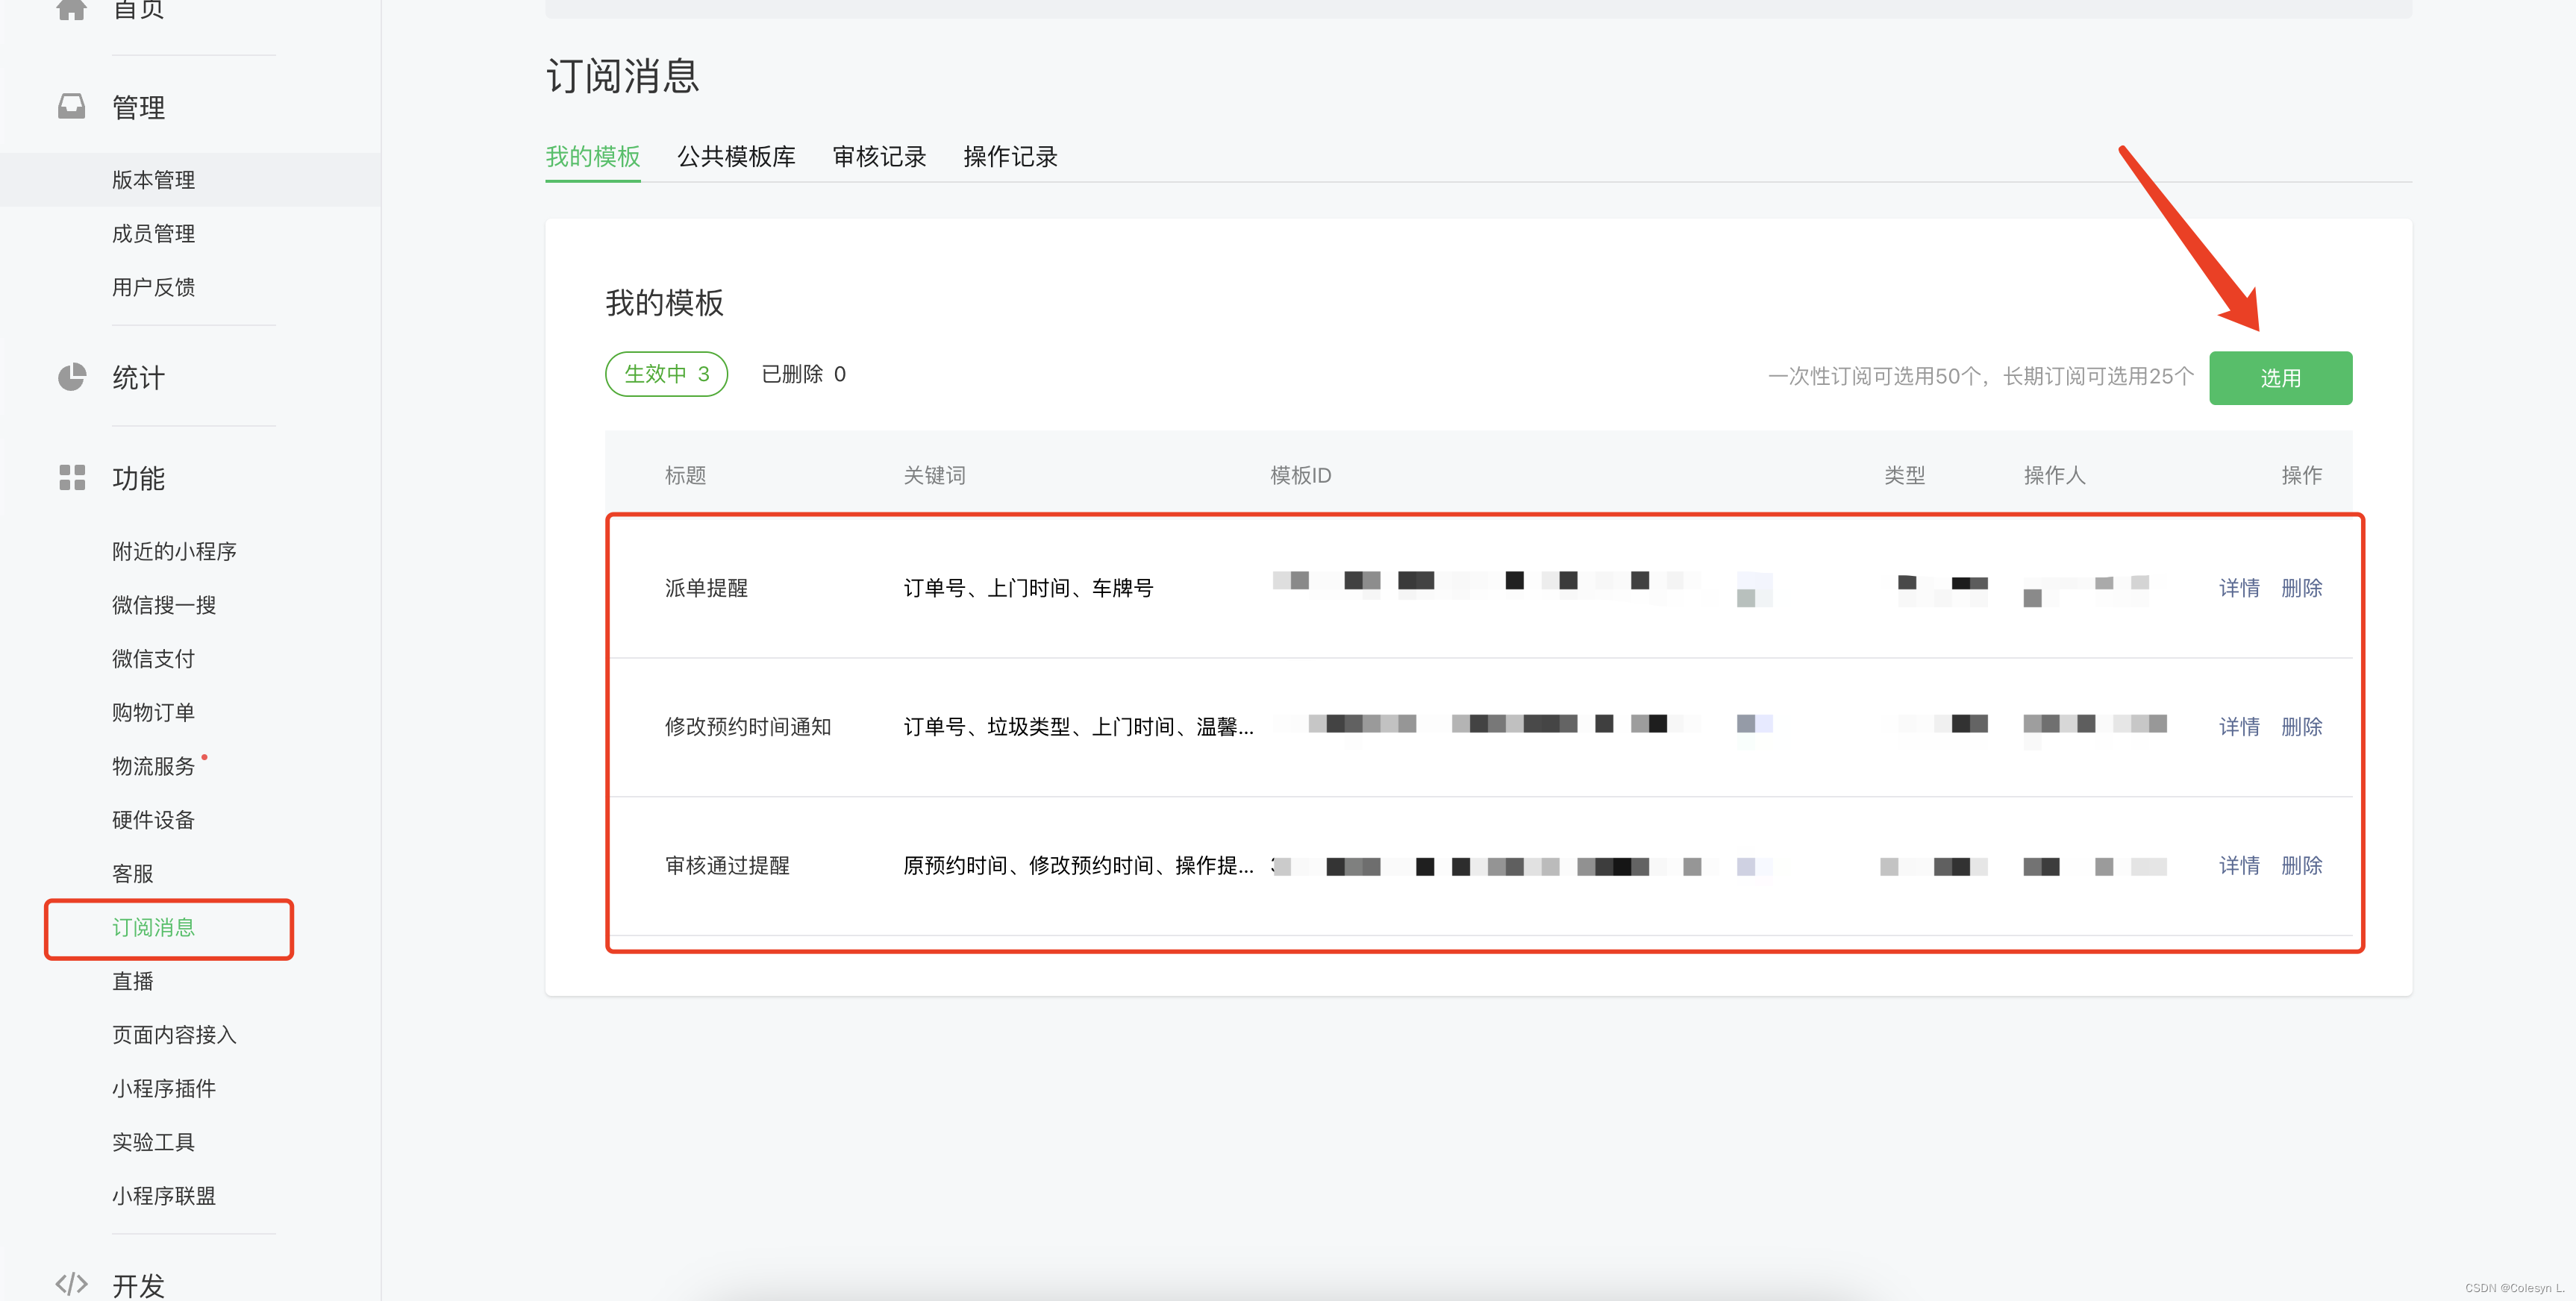Open 详情 for 审核通过提醒 template
The width and height of the screenshot is (2576, 1301).
coord(2239,866)
